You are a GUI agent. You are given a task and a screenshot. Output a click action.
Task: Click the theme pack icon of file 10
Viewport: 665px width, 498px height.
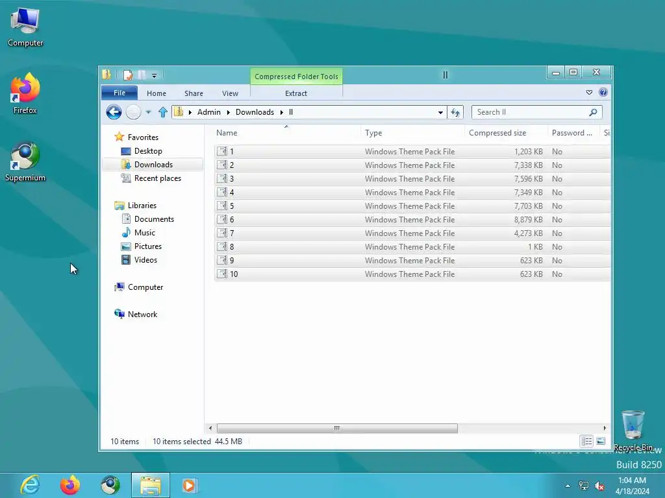(222, 274)
